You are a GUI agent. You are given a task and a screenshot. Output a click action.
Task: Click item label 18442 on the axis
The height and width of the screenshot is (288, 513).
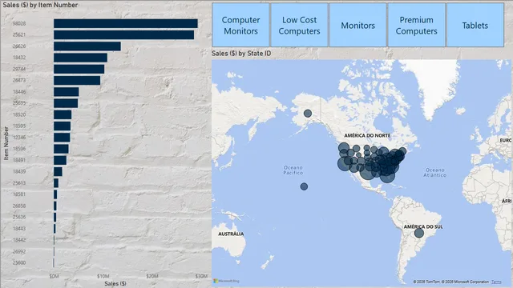click(19, 240)
